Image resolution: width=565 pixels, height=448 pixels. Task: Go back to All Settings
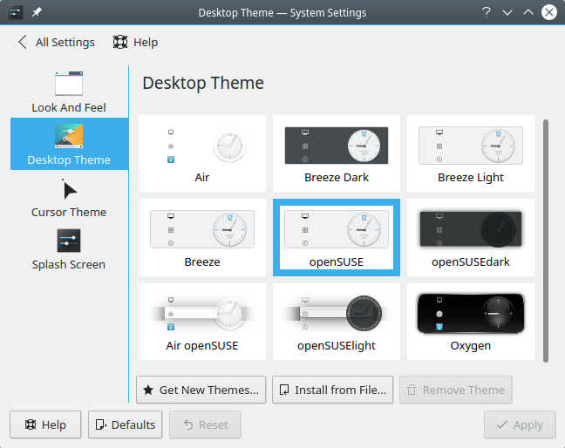[x=56, y=42]
